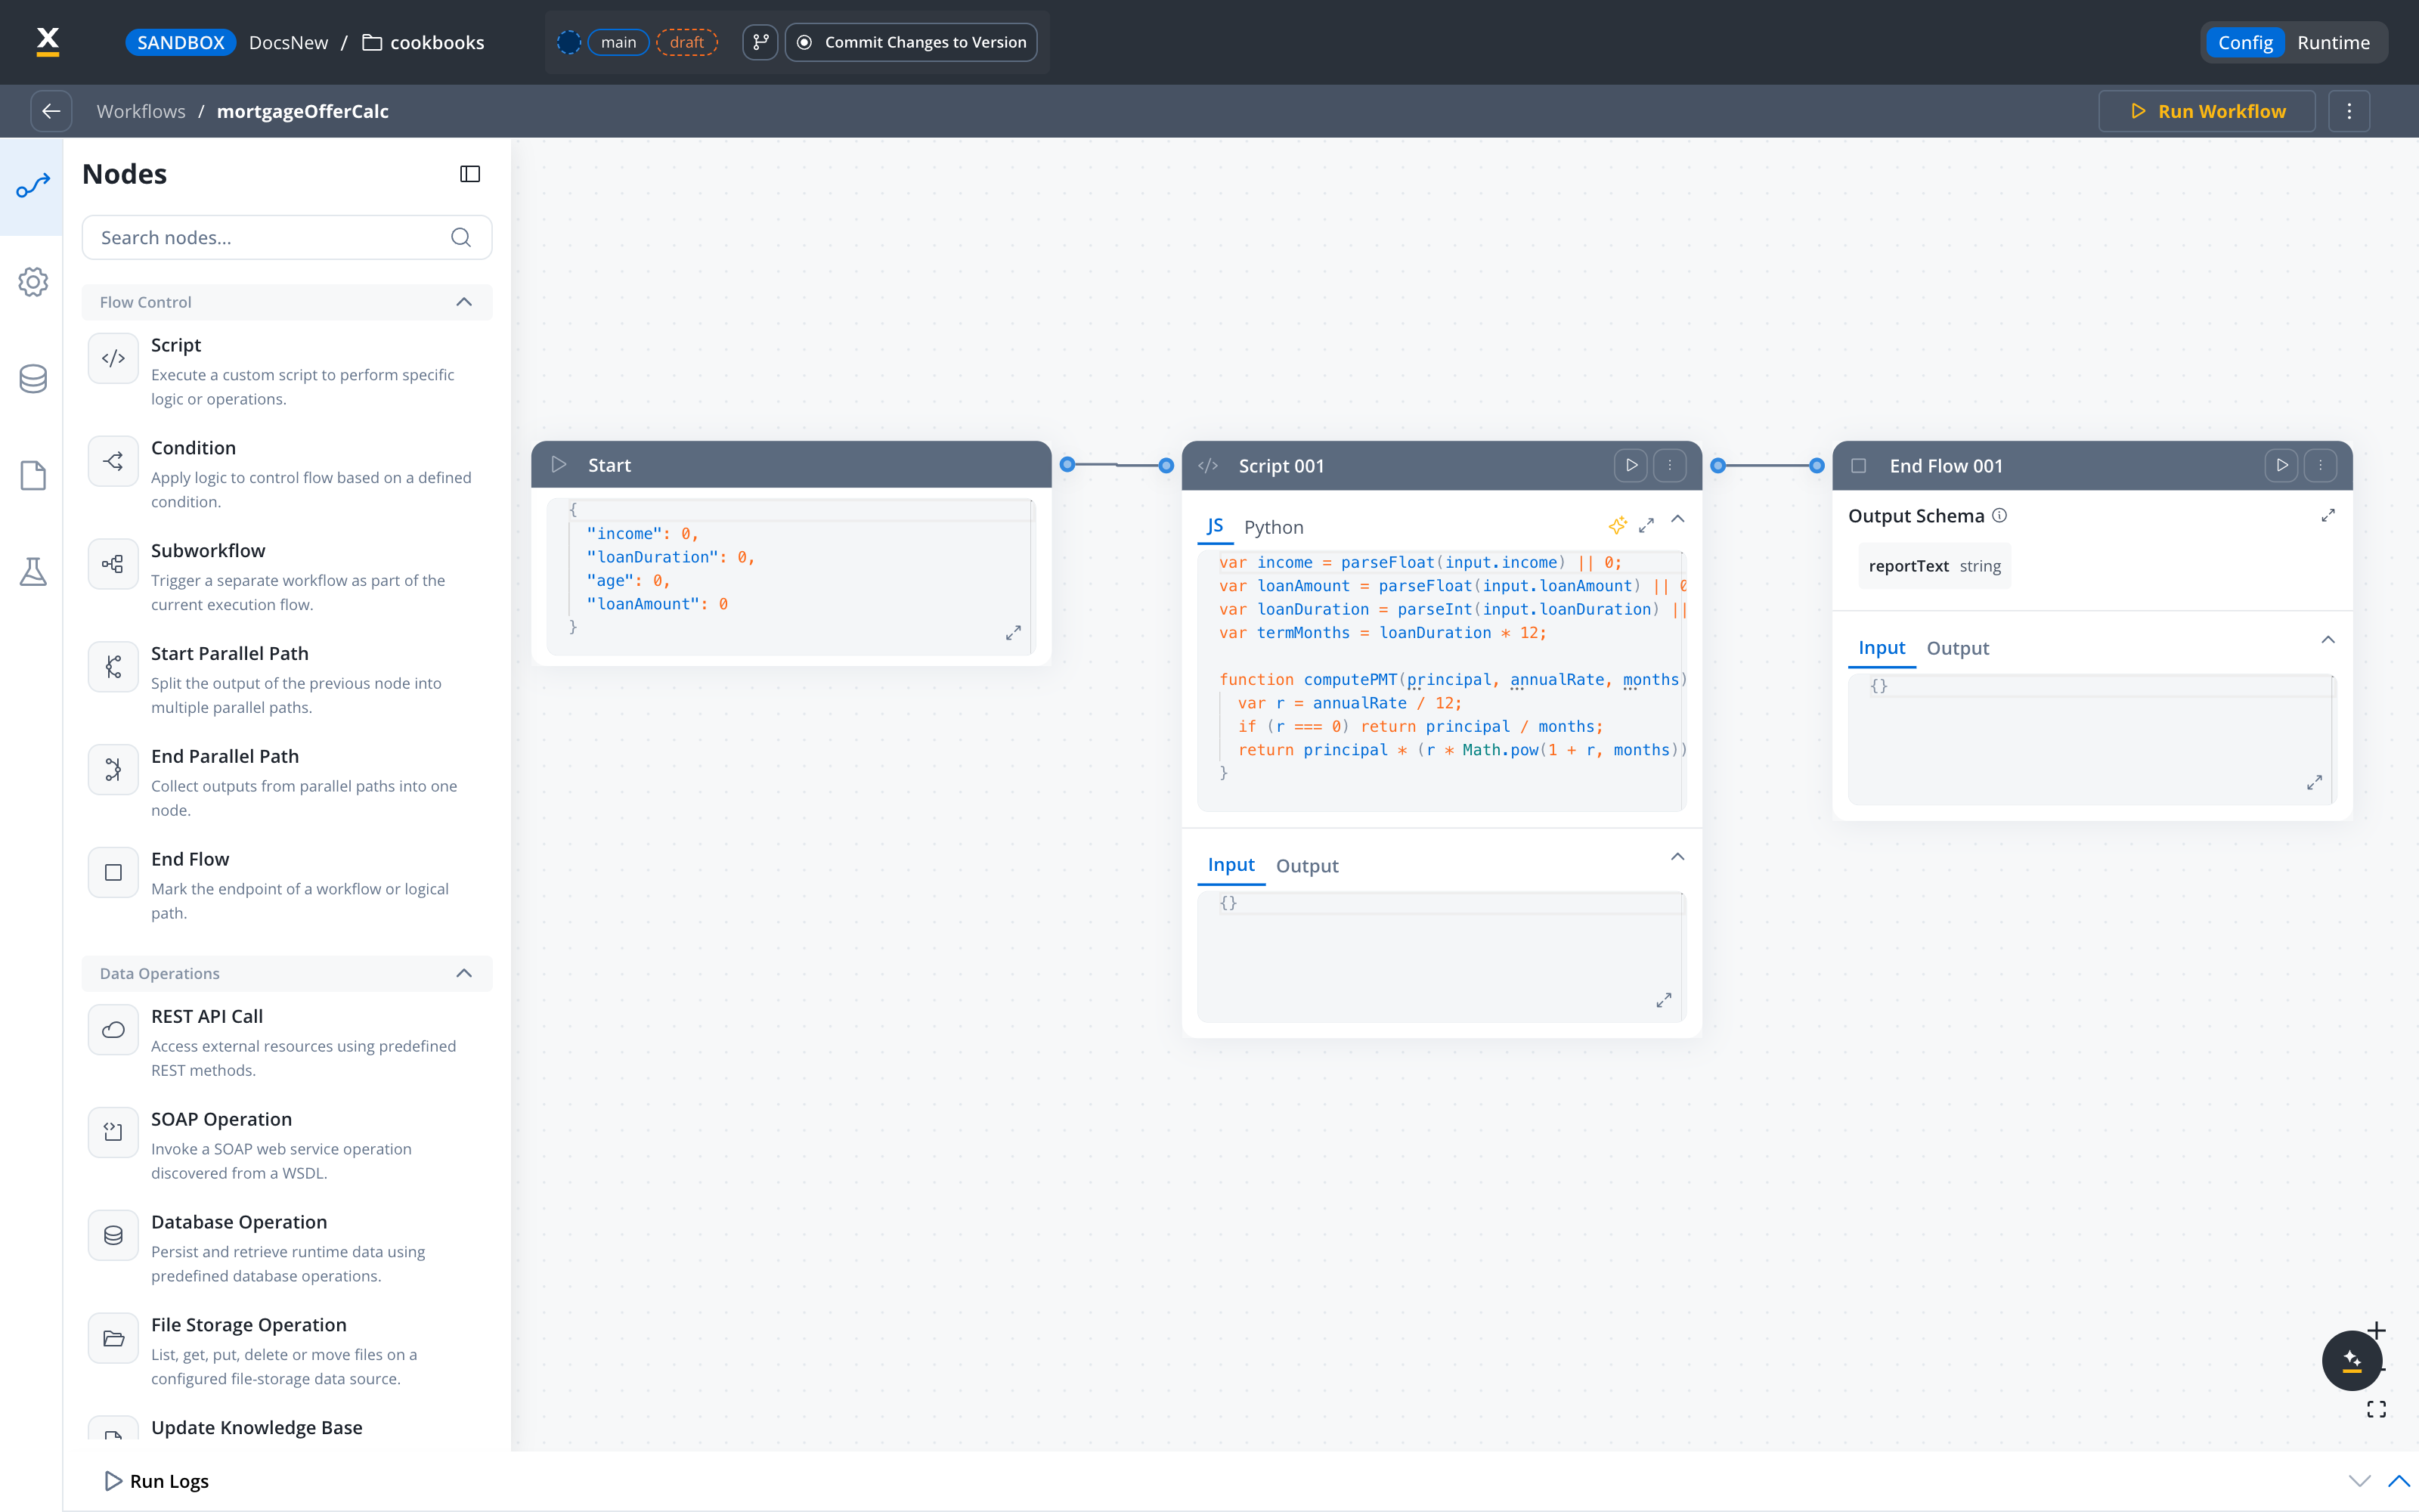Image resolution: width=2419 pixels, height=1512 pixels.
Task: Click the Run Workflow button
Action: 2206,111
